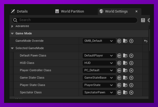Open GameMode Override GMB_Default dropdown

coord(99,41)
